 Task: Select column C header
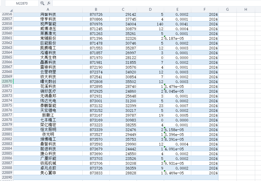click(123, 10)
